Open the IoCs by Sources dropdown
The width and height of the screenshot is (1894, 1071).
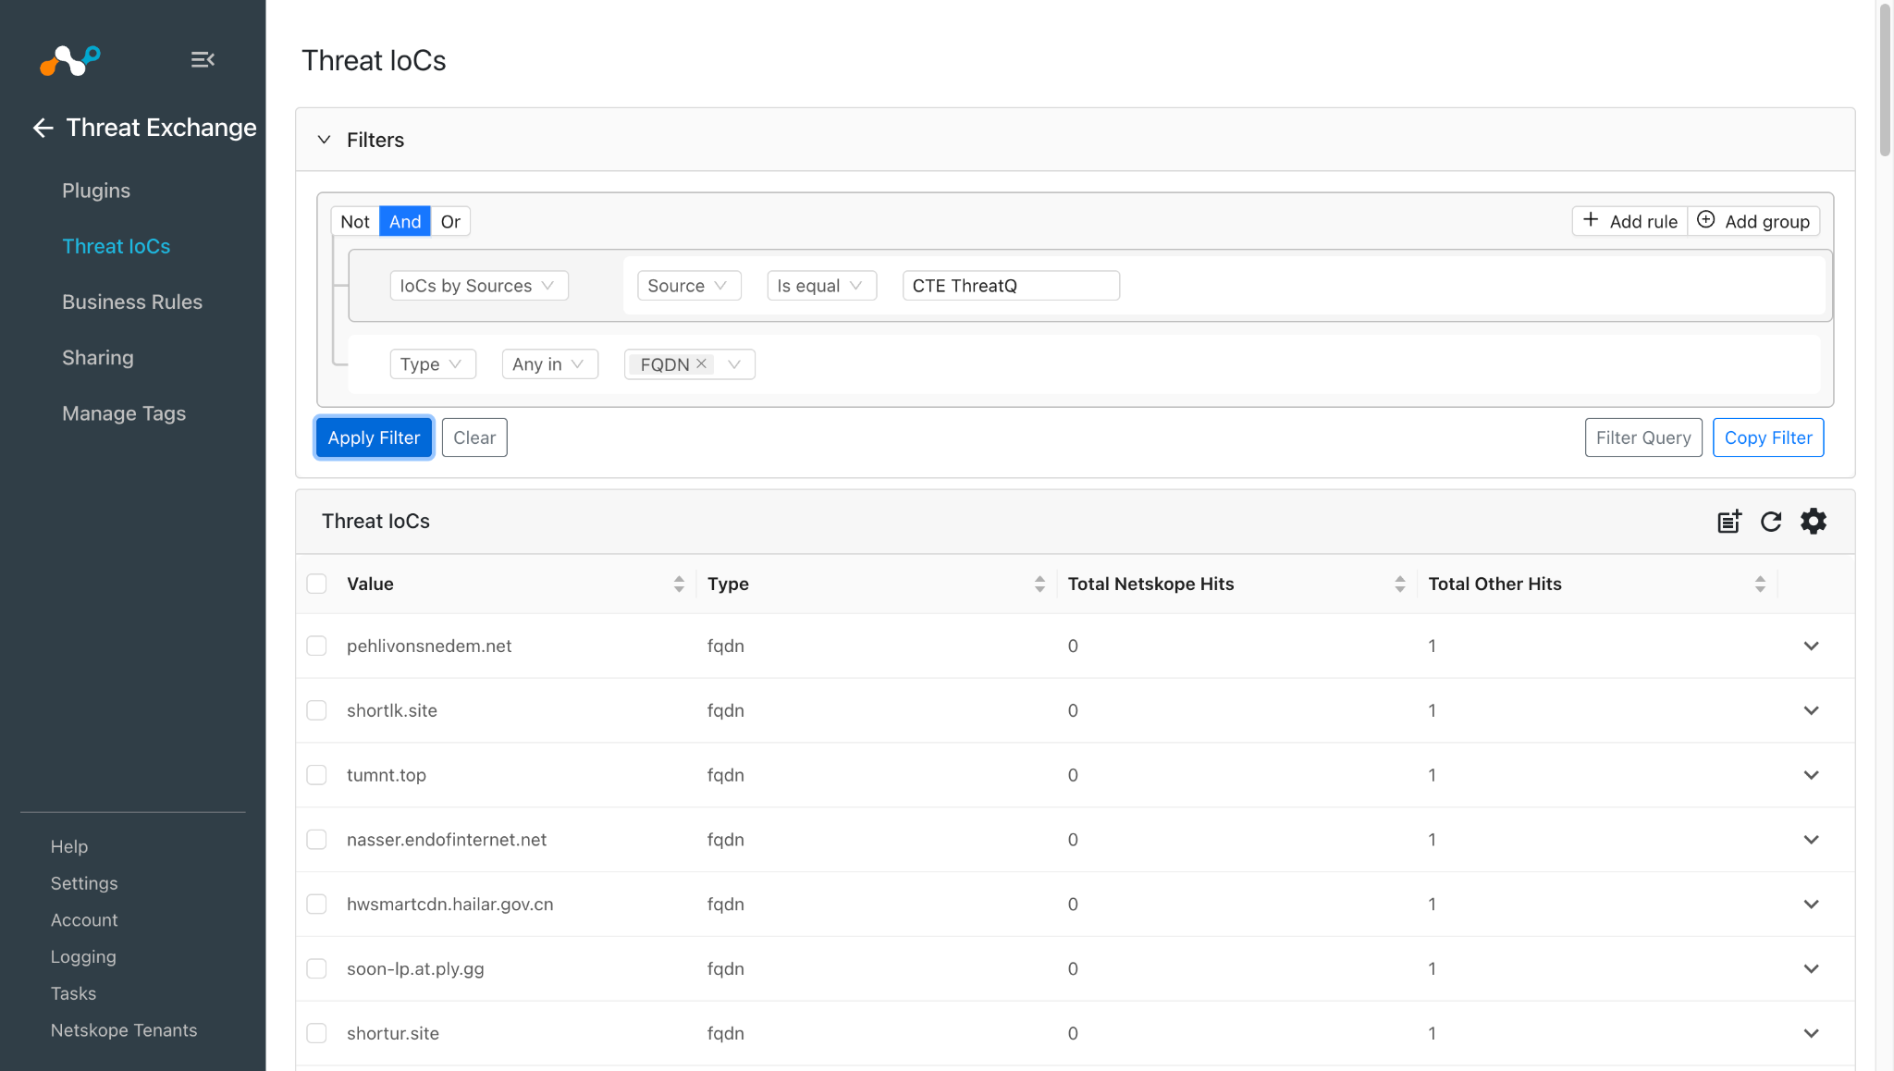[x=479, y=286]
